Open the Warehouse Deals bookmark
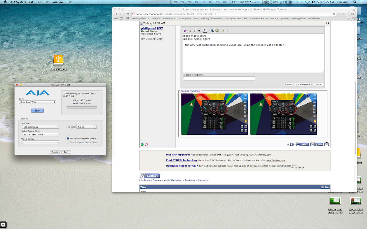 pos(177,19)
